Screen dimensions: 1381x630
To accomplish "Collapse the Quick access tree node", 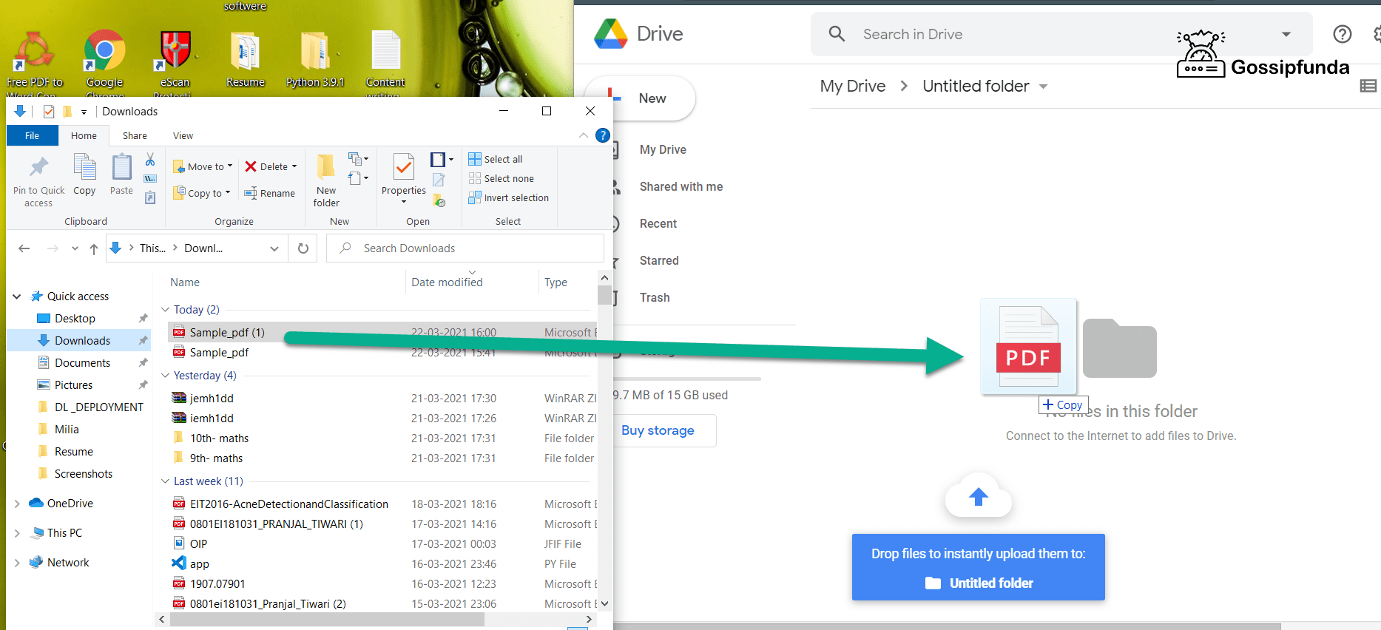I will click(x=17, y=297).
